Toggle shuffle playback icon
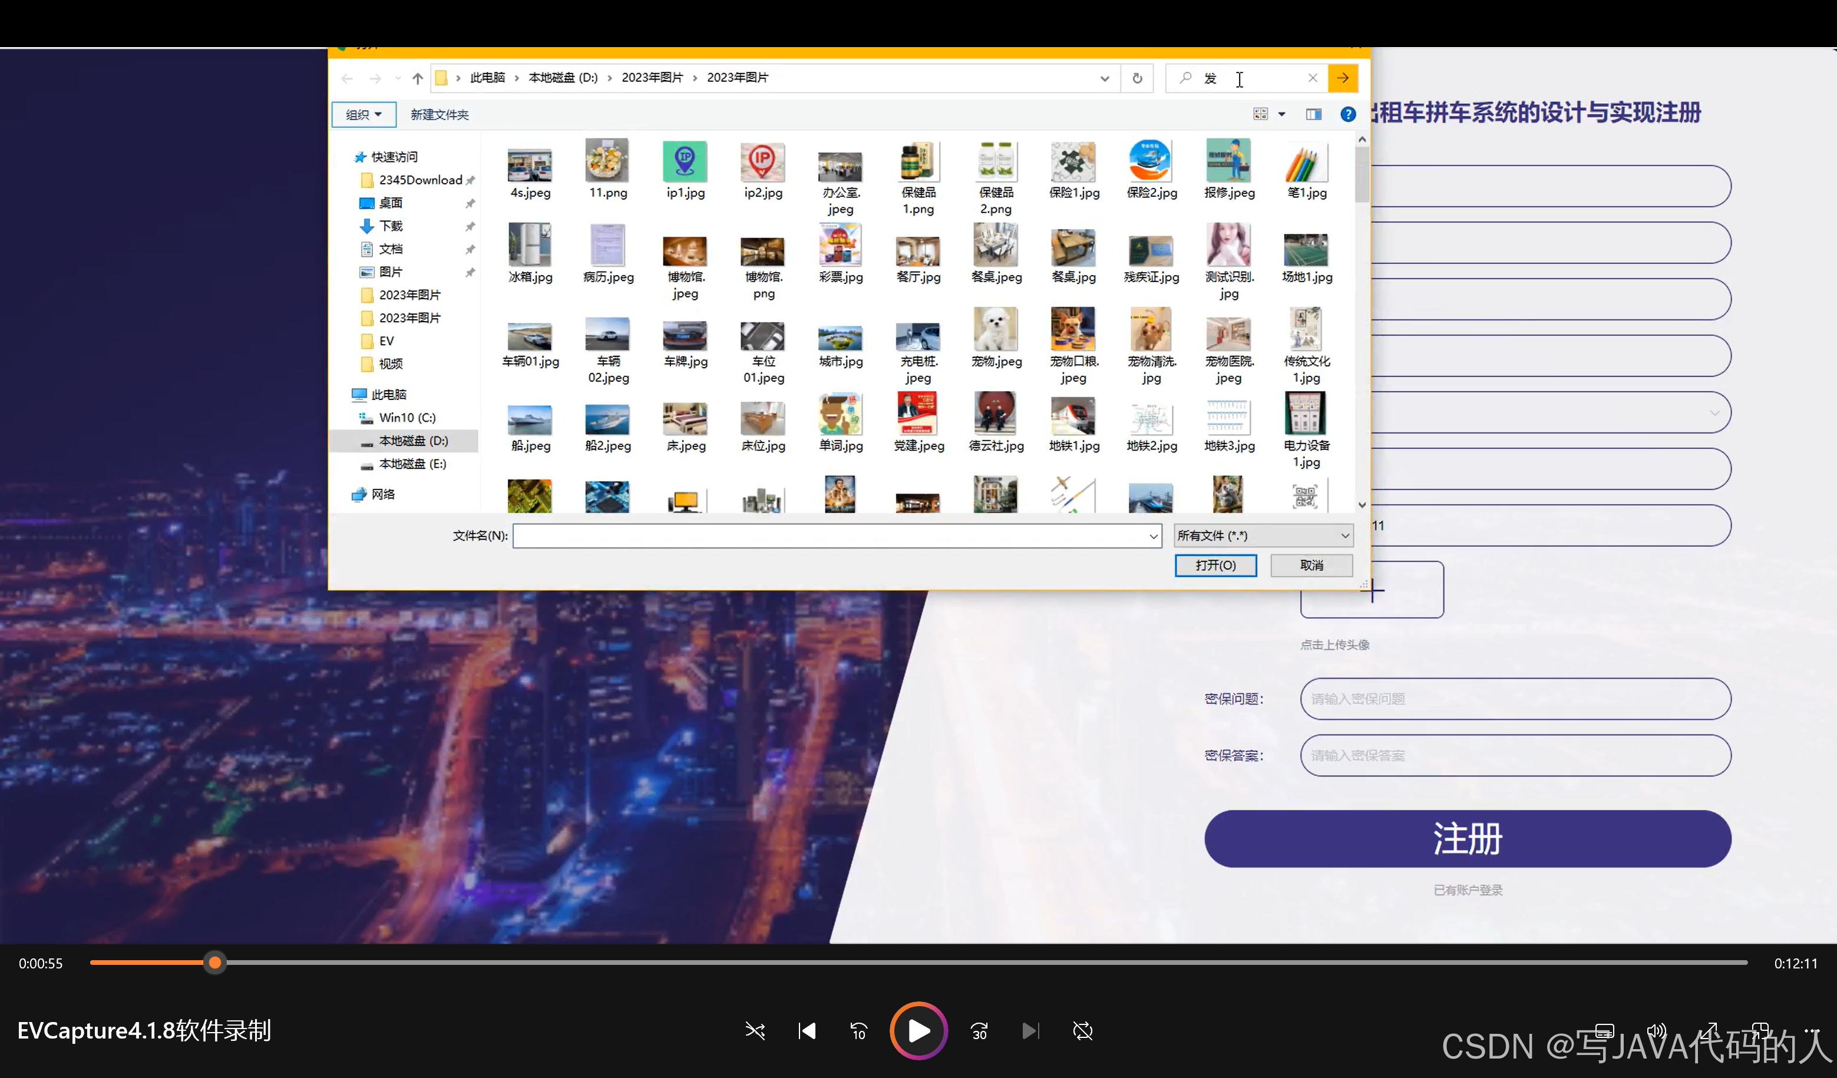 click(x=755, y=1031)
